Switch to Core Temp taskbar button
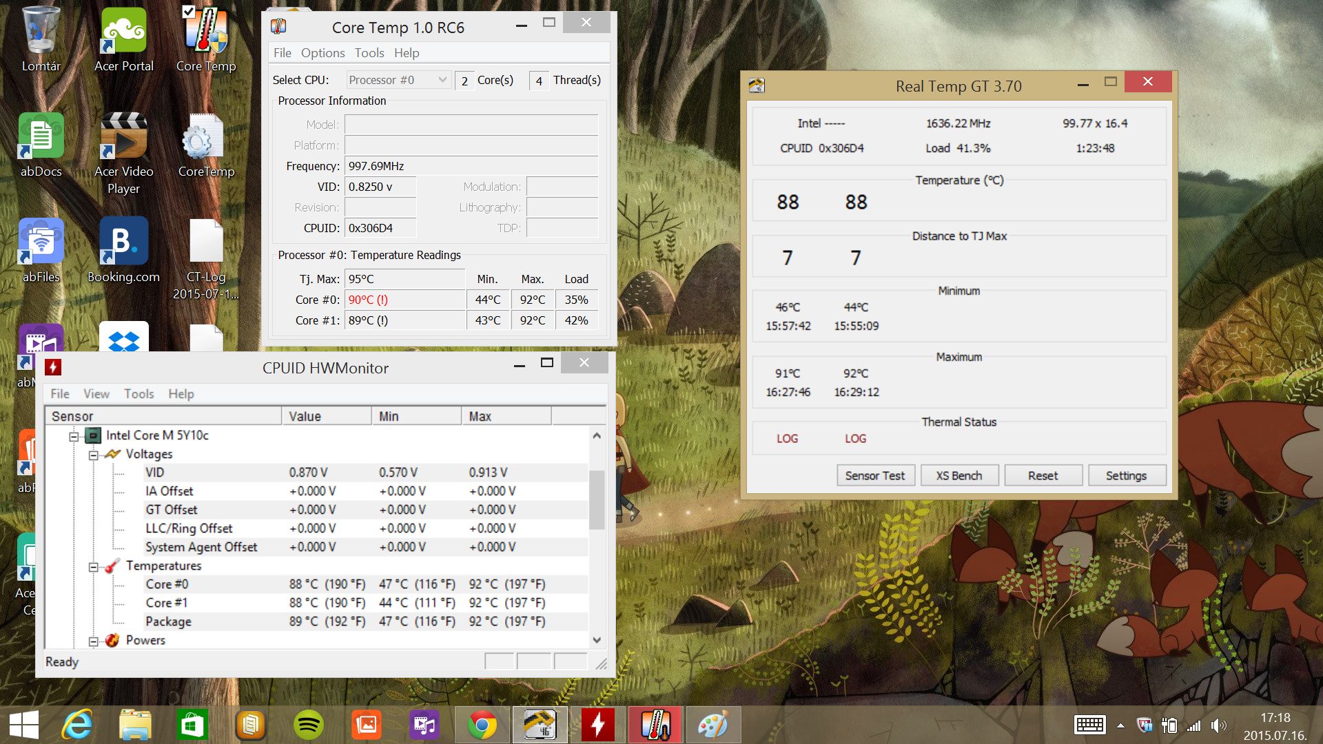This screenshot has width=1323, height=744. click(655, 725)
